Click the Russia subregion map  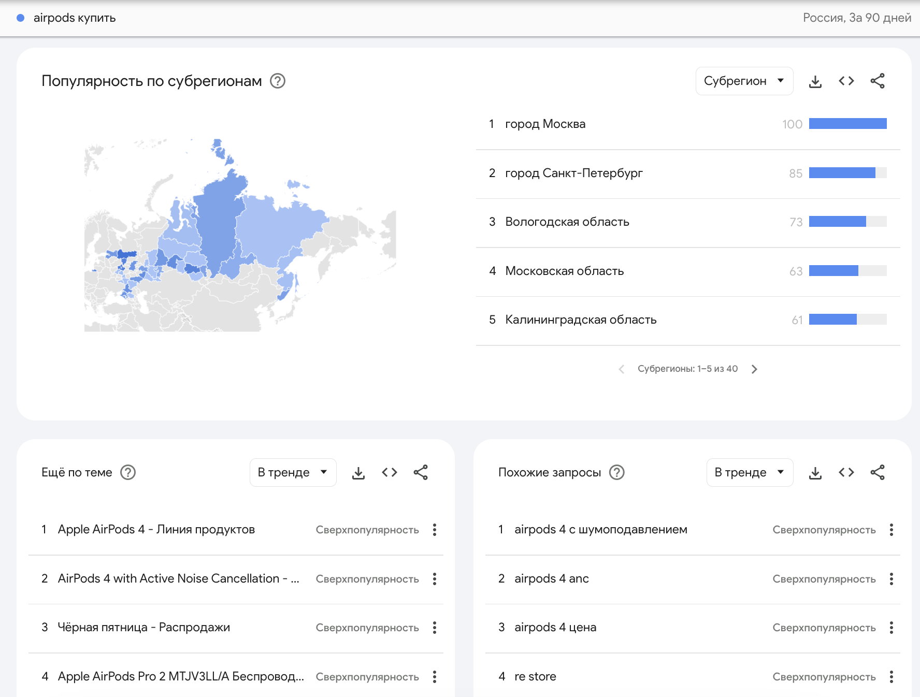tap(240, 235)
